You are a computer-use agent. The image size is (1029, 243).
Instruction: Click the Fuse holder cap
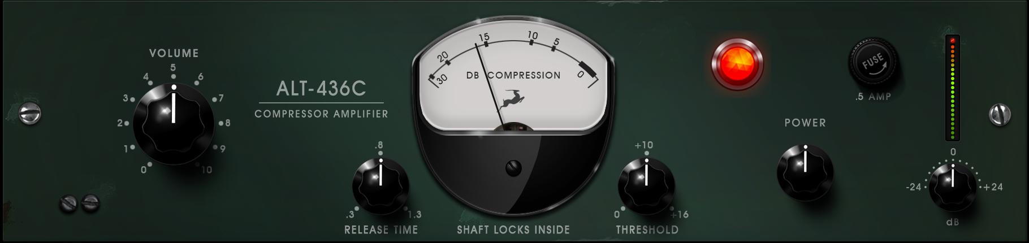pos(873,62)
